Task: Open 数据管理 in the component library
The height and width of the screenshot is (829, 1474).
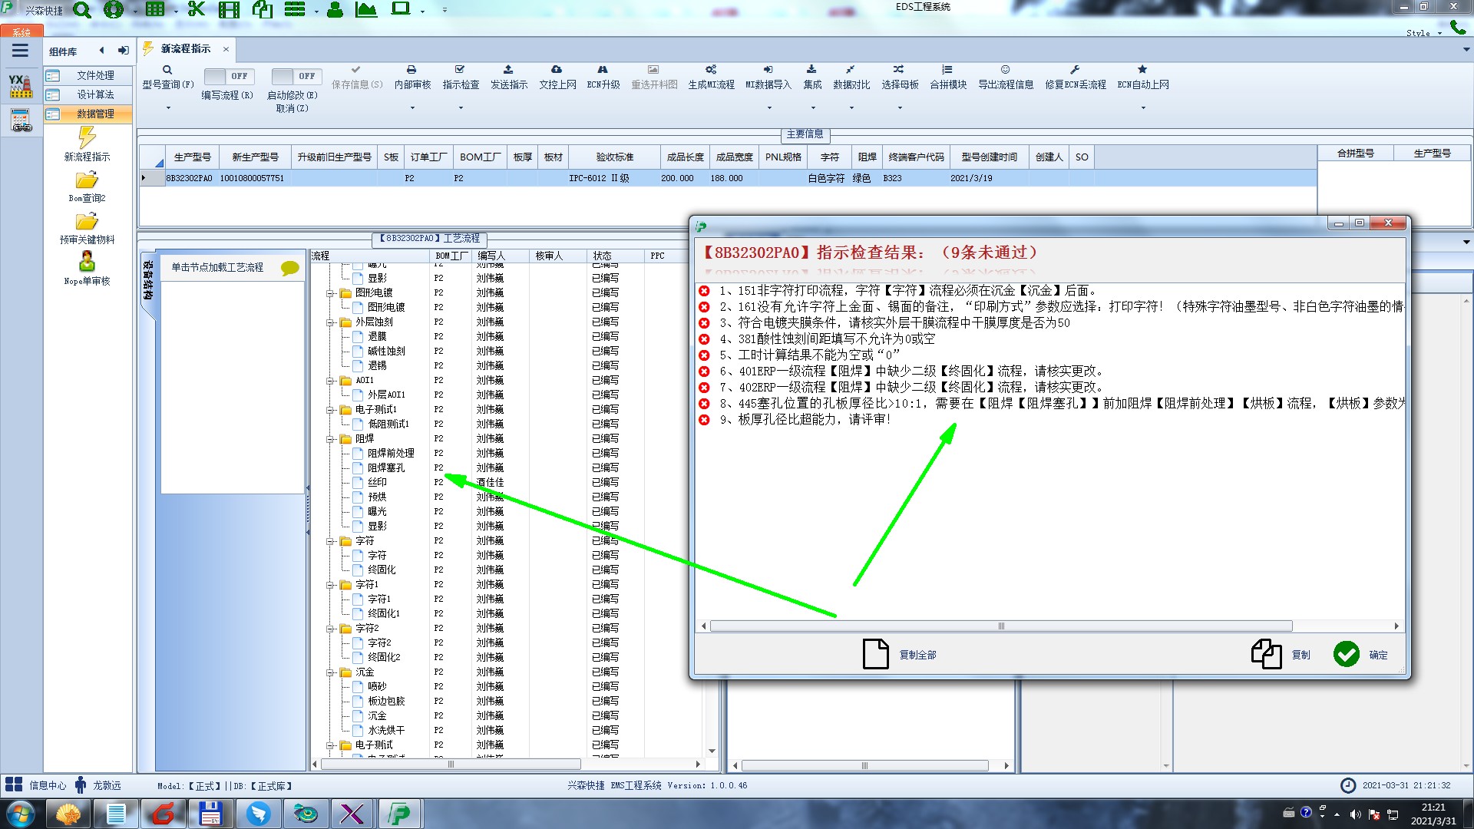Action: point(94,114)
